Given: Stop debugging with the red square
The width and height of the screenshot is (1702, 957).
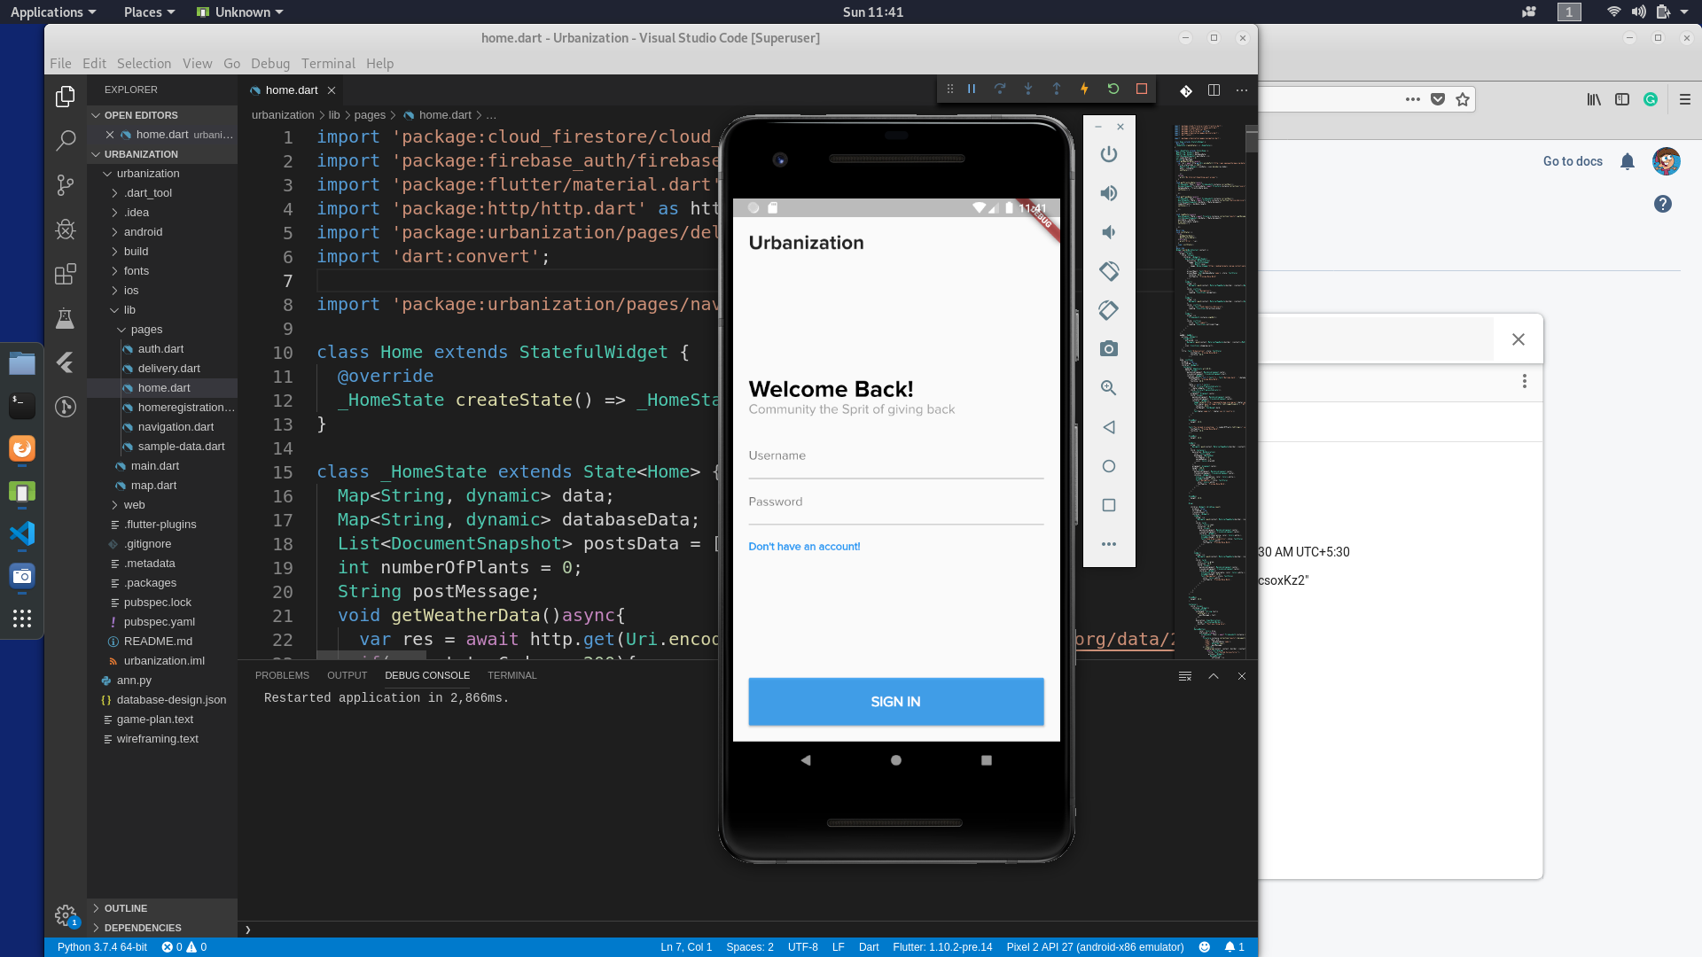Looking at the screenshot, I should [x=1142, y=89].
